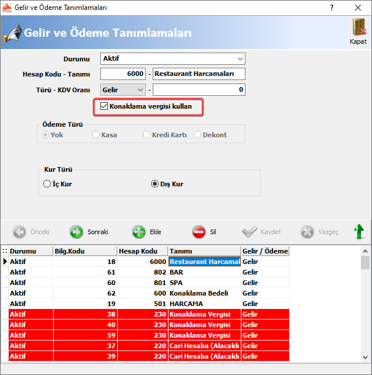This screenshot has height=375, width=372.
Task: Click the Önceki back arrow icon
Action: coord(19,232)
